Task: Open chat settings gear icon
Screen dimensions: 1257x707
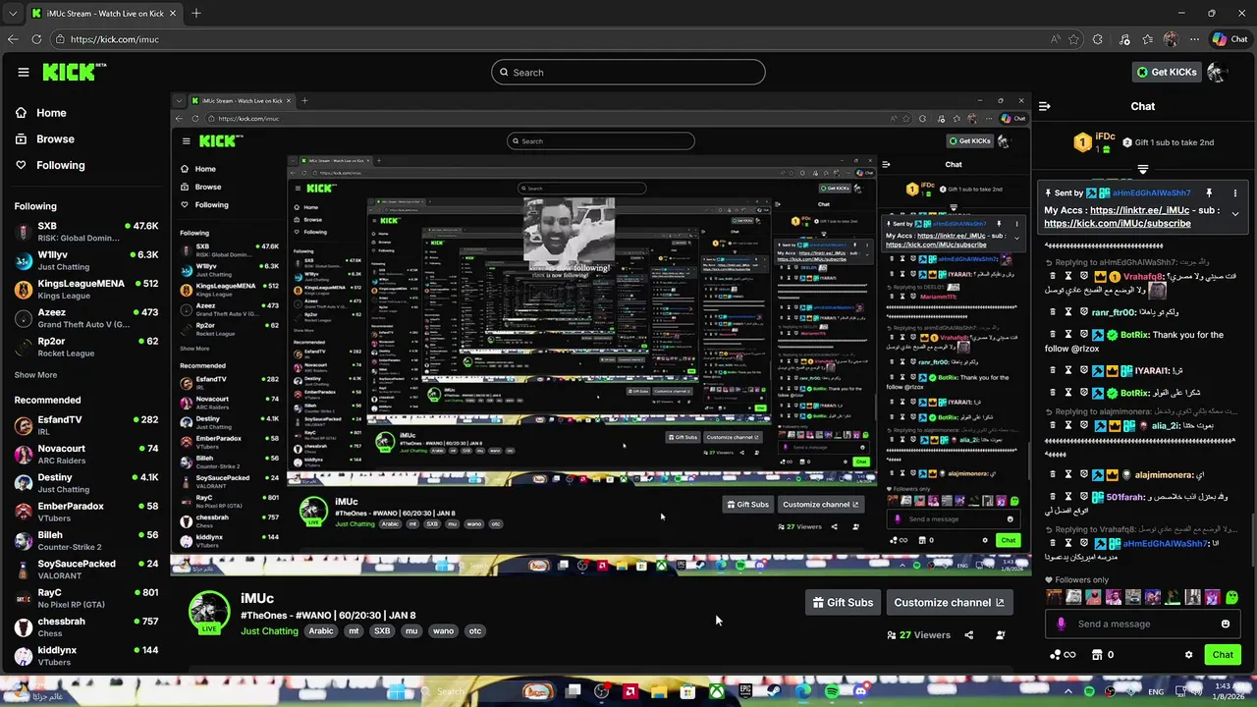Action: (x=1188, y=655)
